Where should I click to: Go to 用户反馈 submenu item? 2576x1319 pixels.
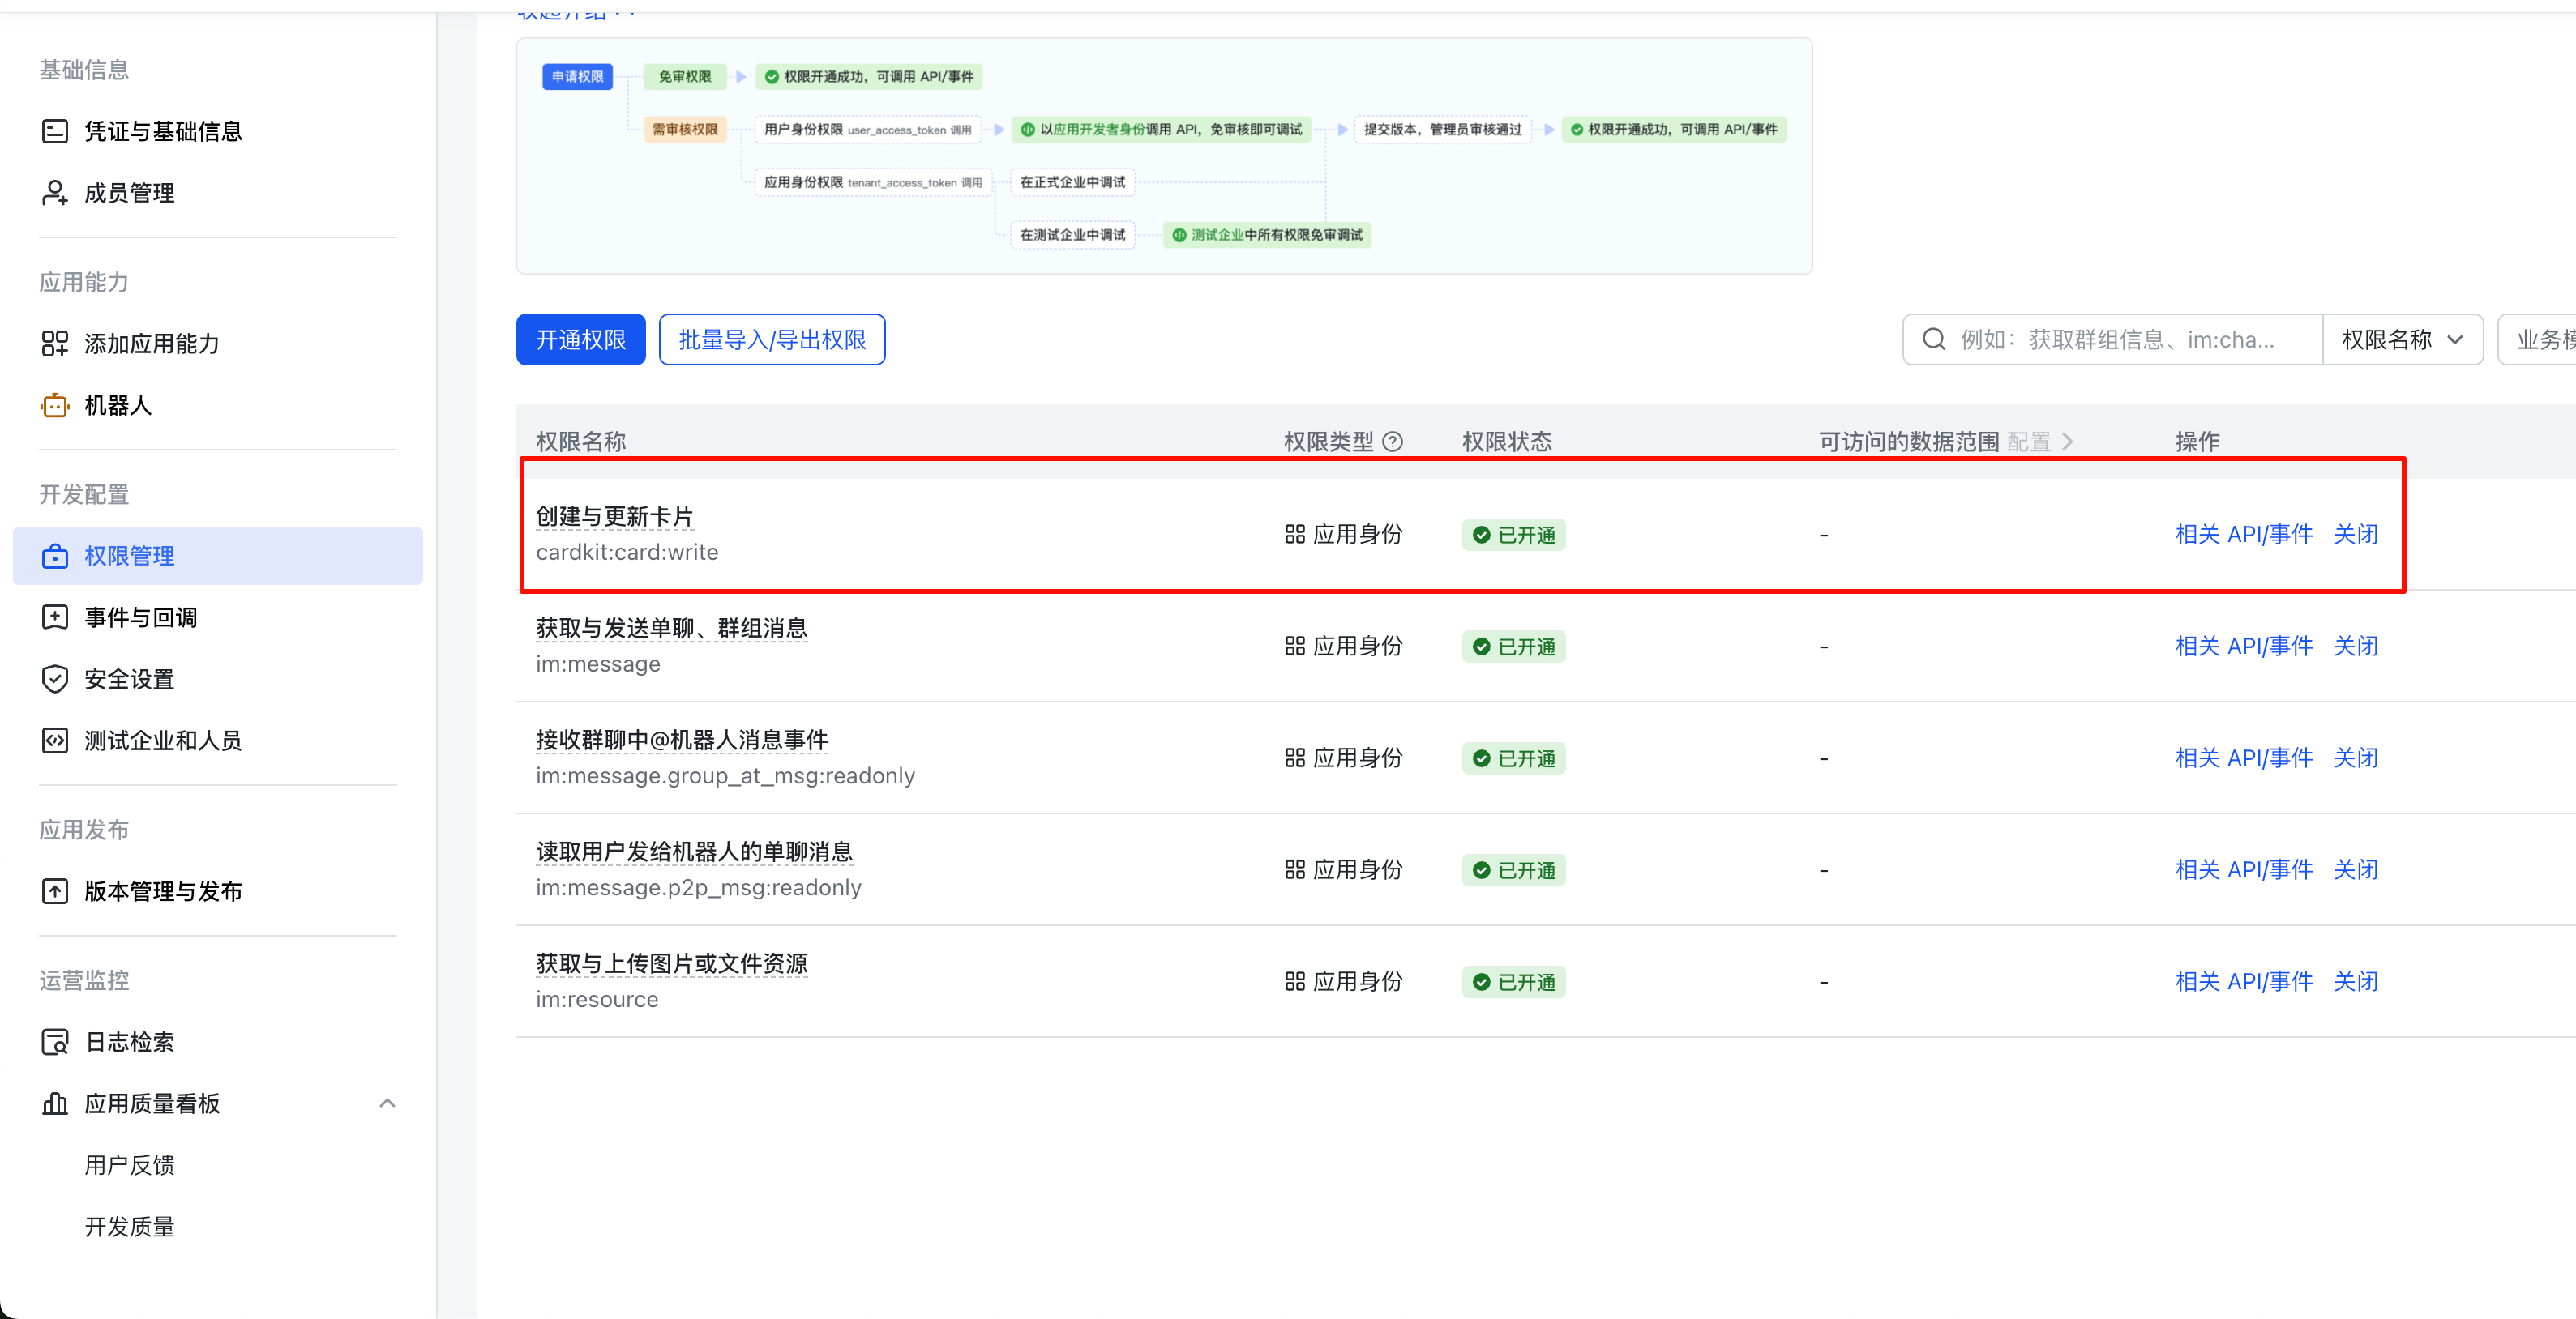point(129,1165)
